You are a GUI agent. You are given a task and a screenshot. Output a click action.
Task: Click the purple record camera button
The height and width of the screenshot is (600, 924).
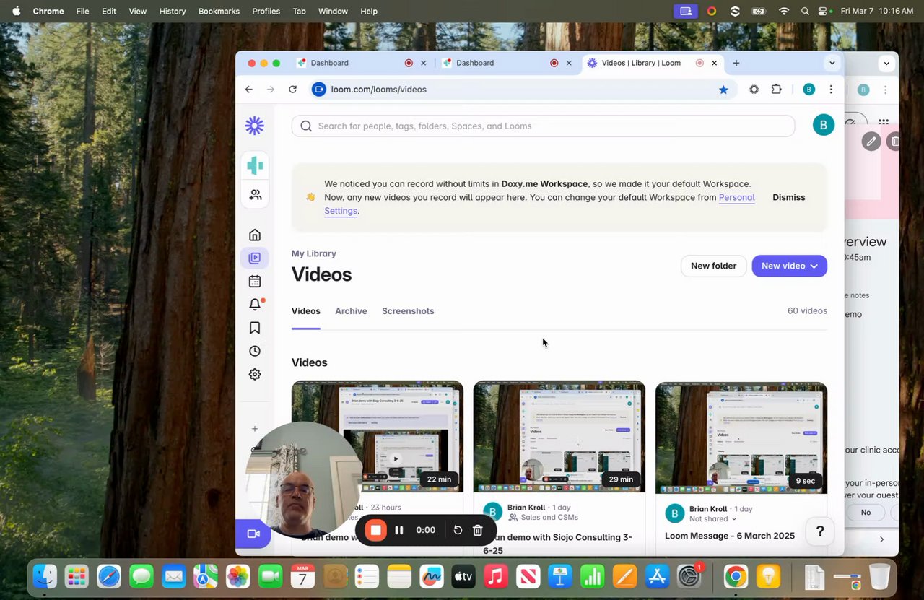[253, 534]
